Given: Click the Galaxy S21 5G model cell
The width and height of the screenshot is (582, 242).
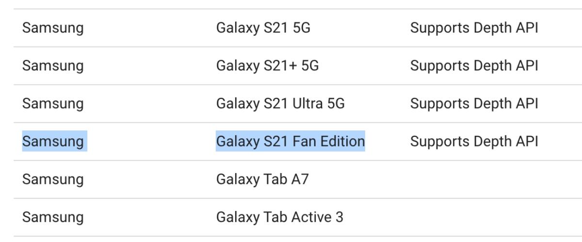Looking at the screenshot, I should (x=263, y=28).
